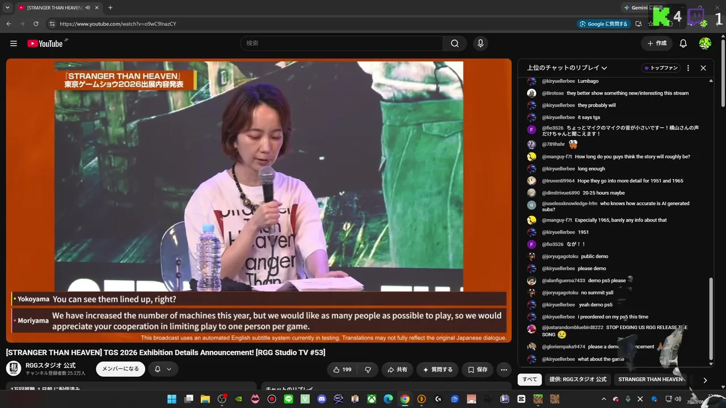The image size is (726, 408).
Task: Click the install/cast icon in address bar
Action: pyautogui.click(x=639, y=24)
